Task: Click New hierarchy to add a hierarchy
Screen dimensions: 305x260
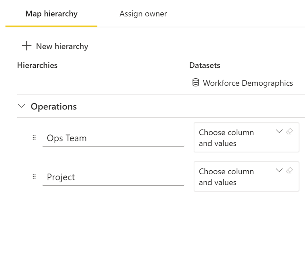Action: (62, 46)
